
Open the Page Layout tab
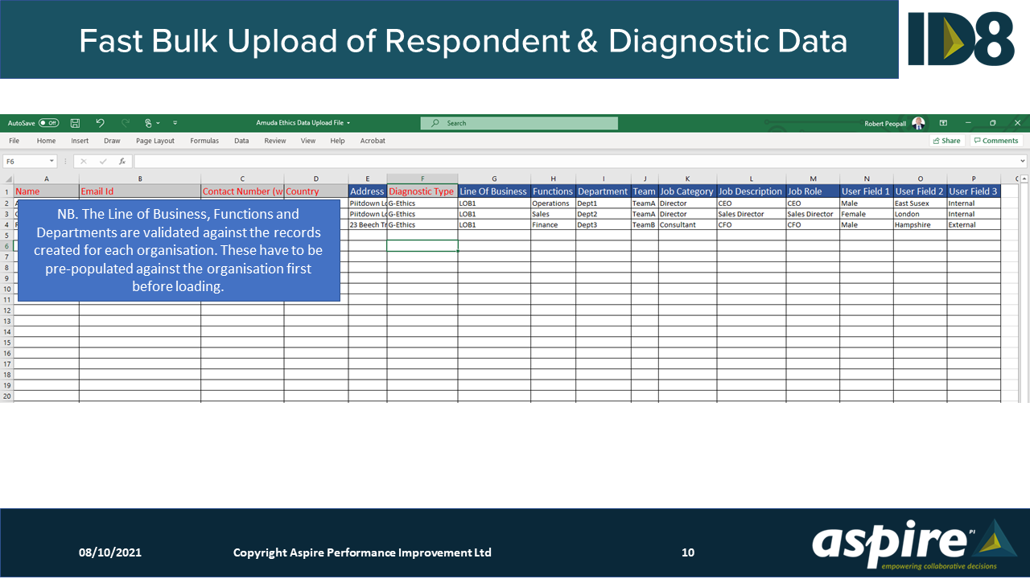(155, 141)
